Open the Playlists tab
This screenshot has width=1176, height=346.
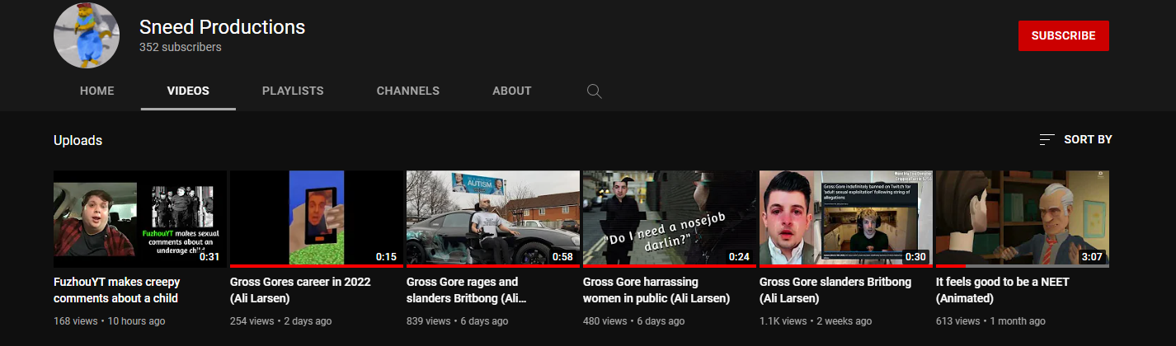293,91
